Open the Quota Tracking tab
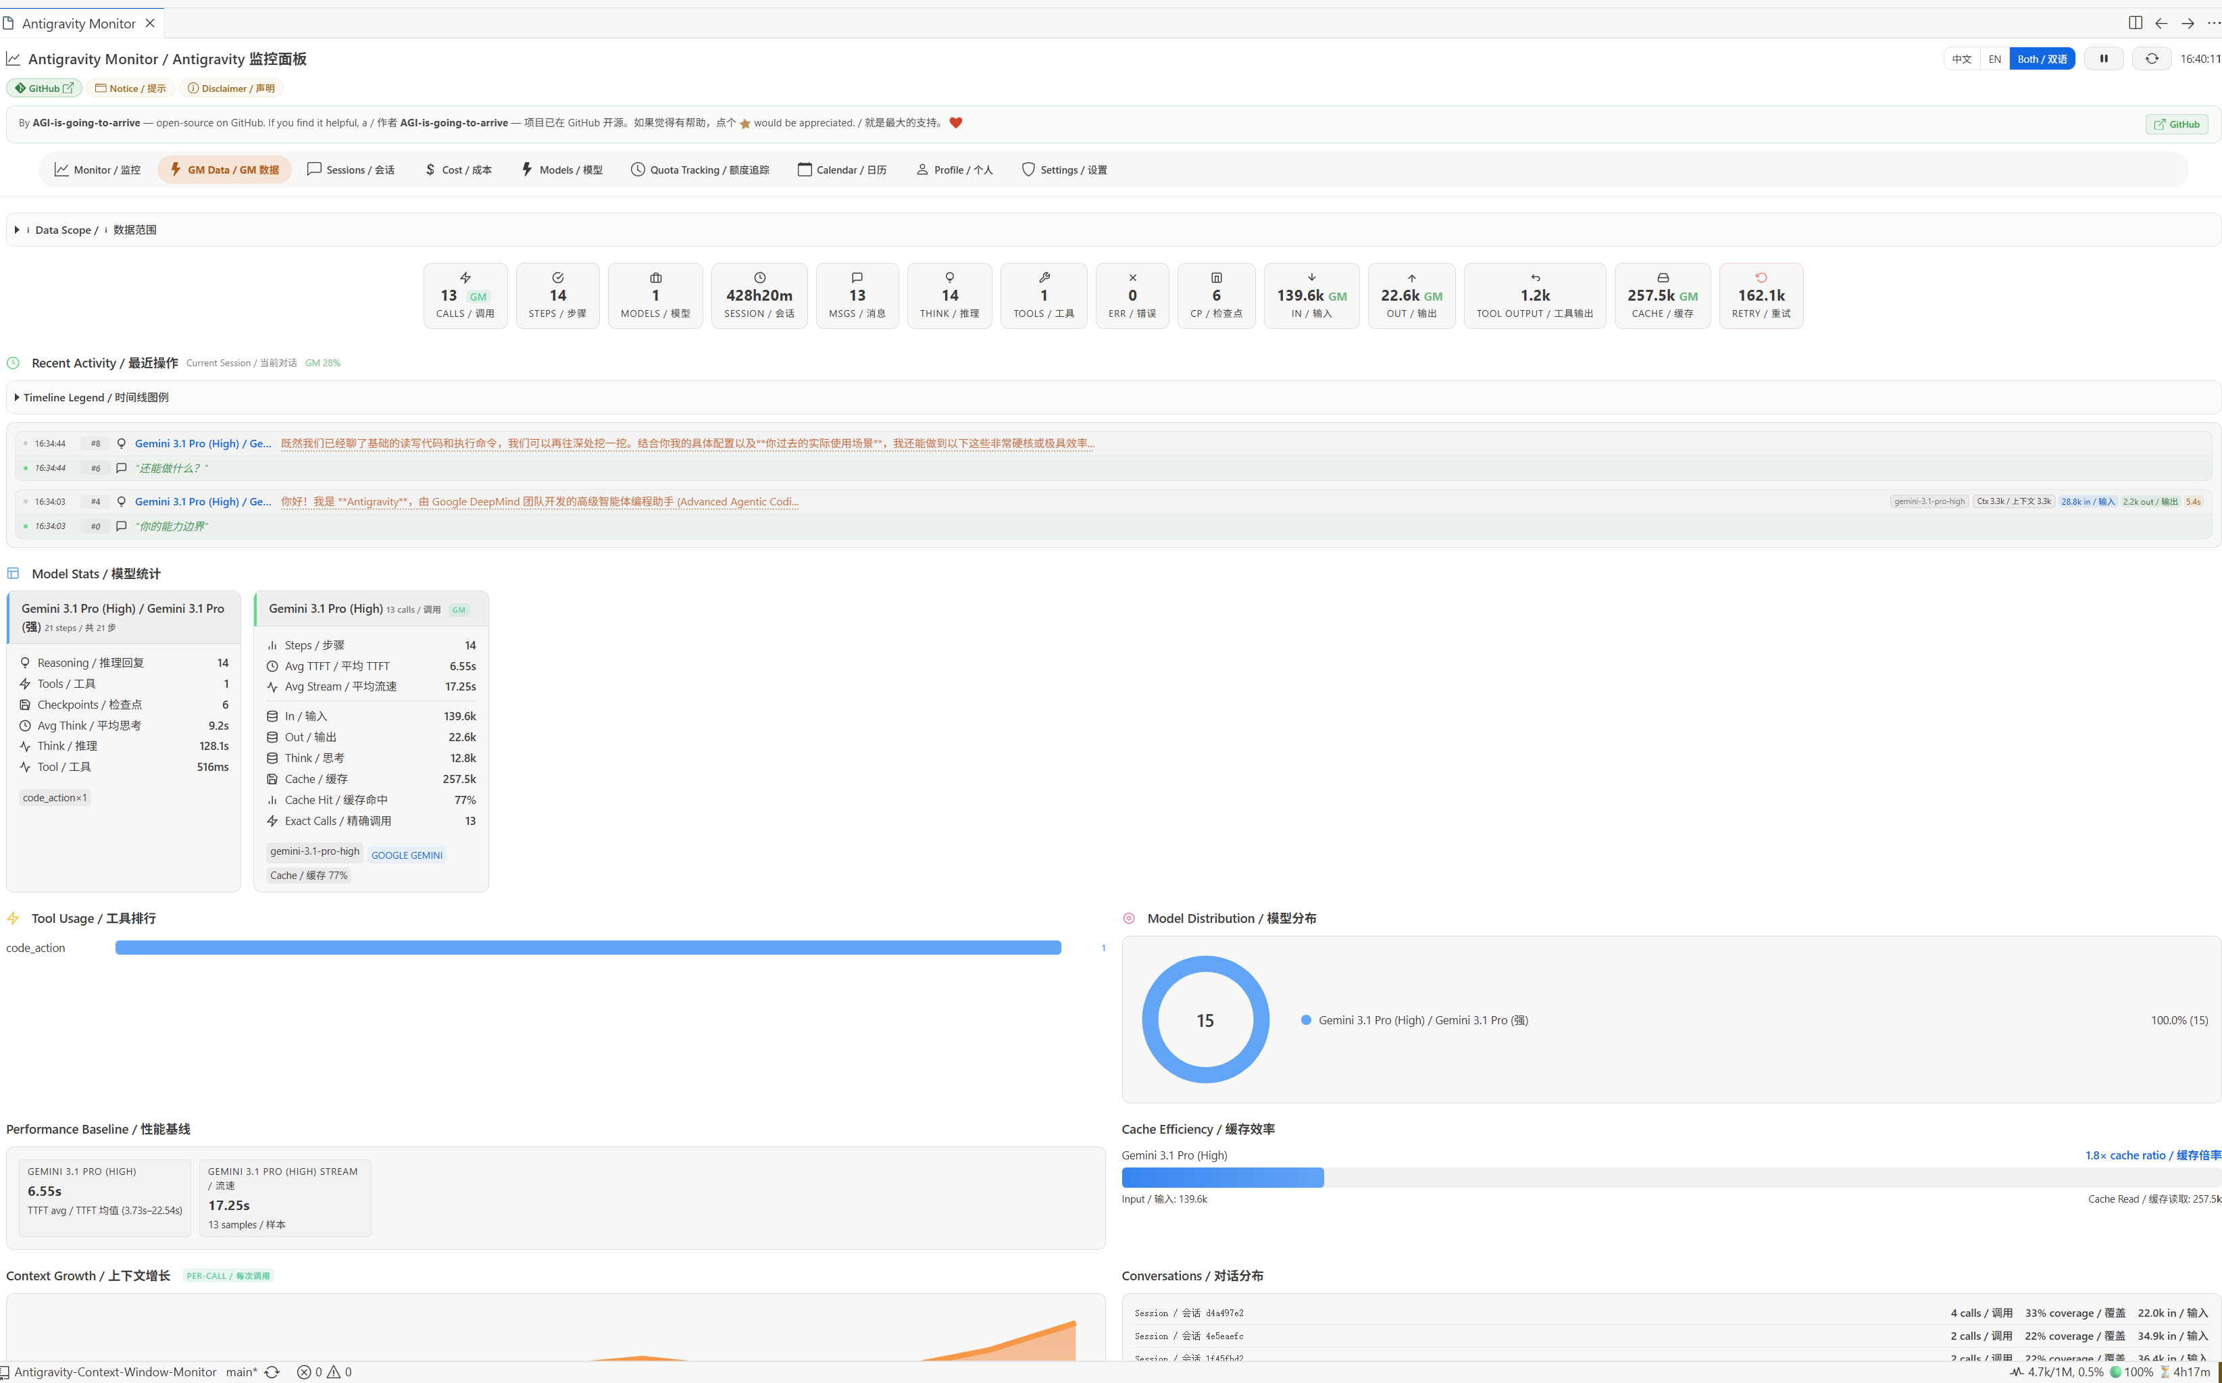2222x1383 pixels. click(x=701, y=169)
